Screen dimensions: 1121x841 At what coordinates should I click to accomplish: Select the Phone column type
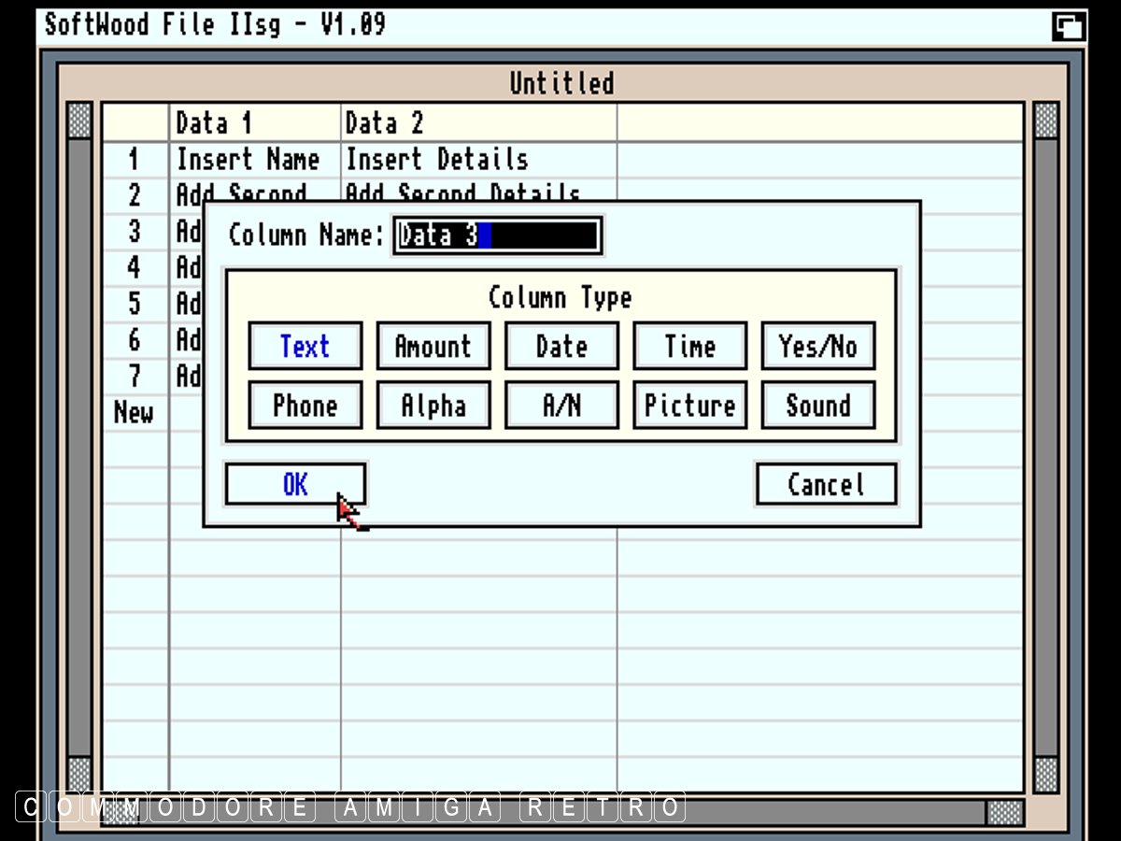coord(305,406)
